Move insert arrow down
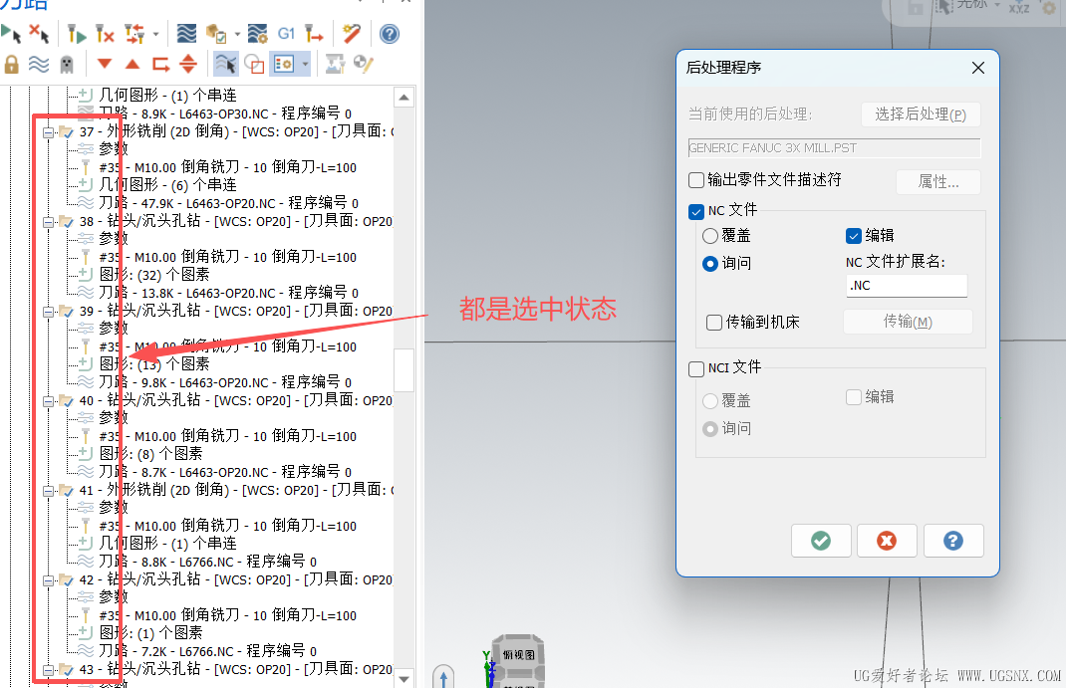This screenshot has width=1066, height=688. (x=104, y=65)
